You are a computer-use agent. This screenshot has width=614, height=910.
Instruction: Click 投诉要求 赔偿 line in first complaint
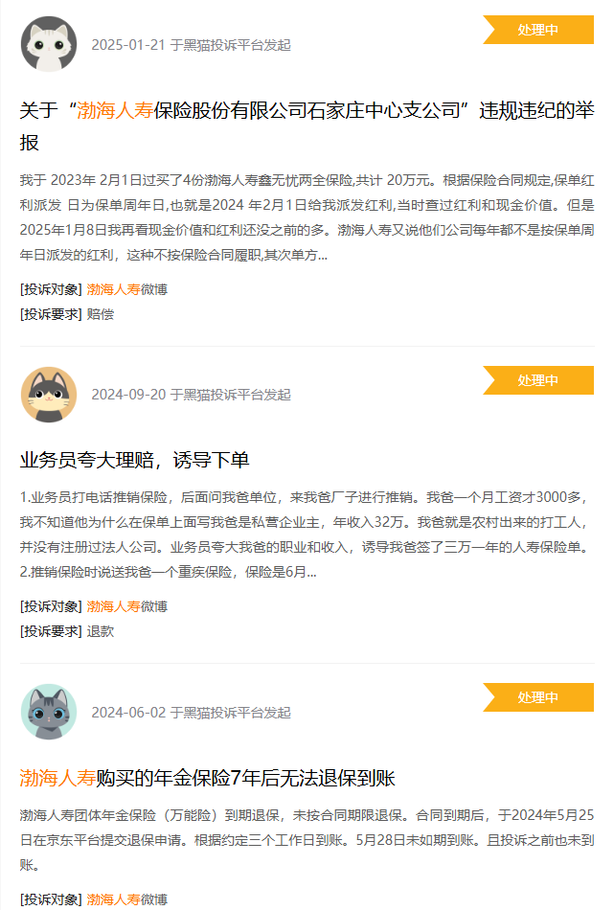tap(67, 314)
